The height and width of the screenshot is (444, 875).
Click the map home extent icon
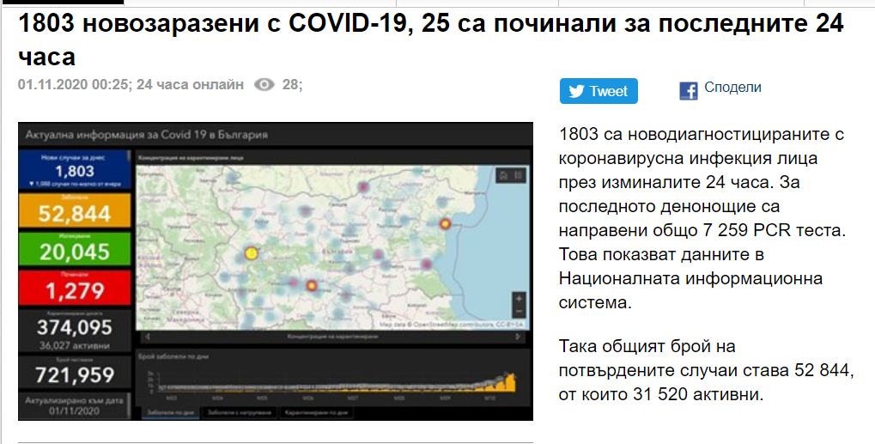(x=504, y=176)
